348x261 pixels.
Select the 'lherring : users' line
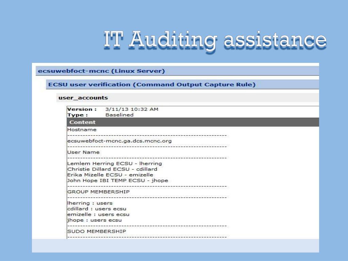pyautogui.click(x=90, y=203)
